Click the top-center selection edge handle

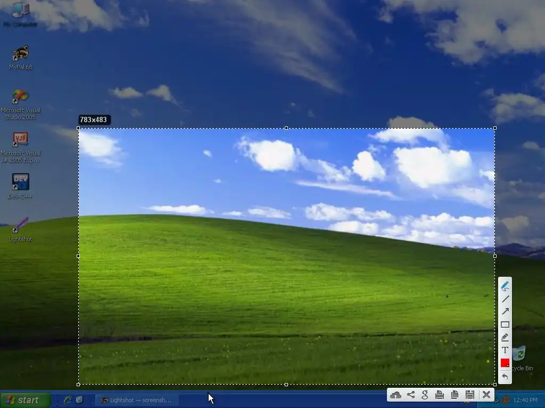click(x=286, y=128)
